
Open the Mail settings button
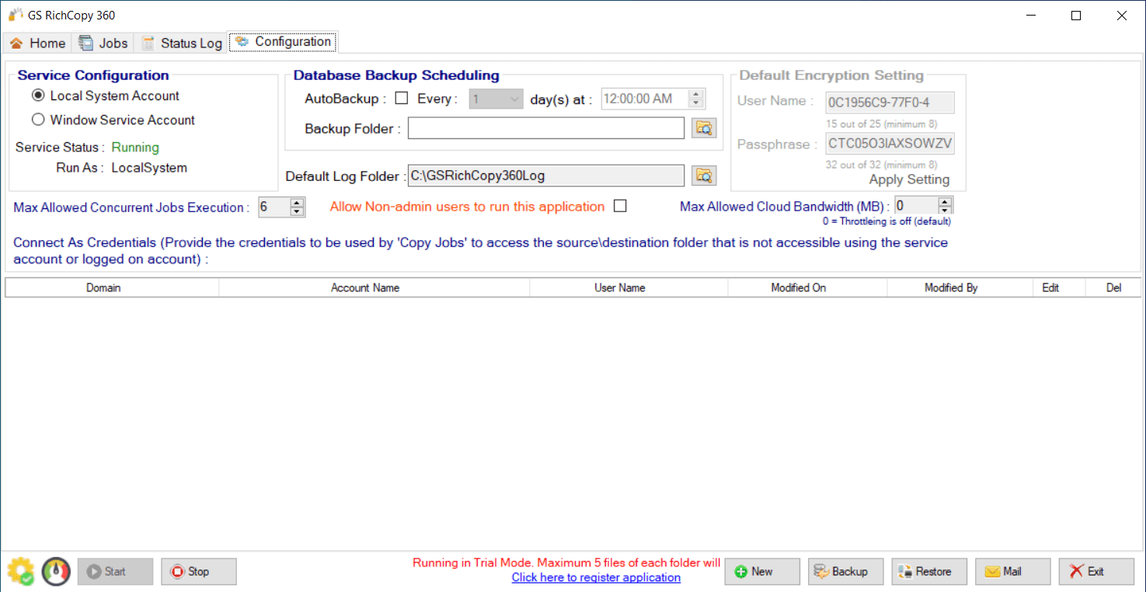1013,572
